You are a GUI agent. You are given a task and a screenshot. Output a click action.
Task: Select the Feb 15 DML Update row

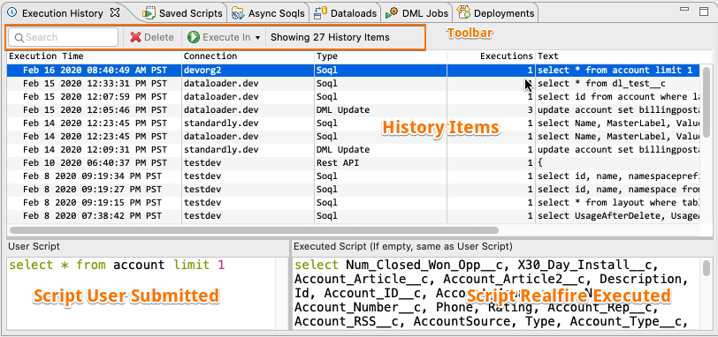click(x=354, y=110)
